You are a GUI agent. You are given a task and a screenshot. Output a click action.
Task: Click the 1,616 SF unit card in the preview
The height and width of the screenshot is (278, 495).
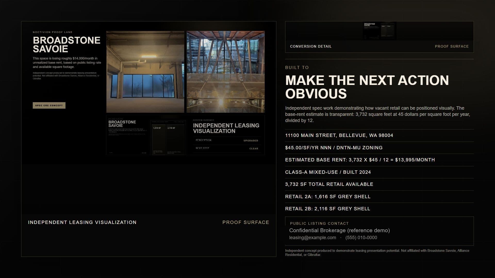click(159, 140)
